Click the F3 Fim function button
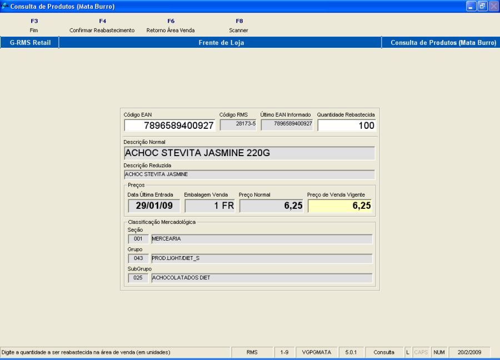This screenshot has width=500, height=360. [34, 26]
